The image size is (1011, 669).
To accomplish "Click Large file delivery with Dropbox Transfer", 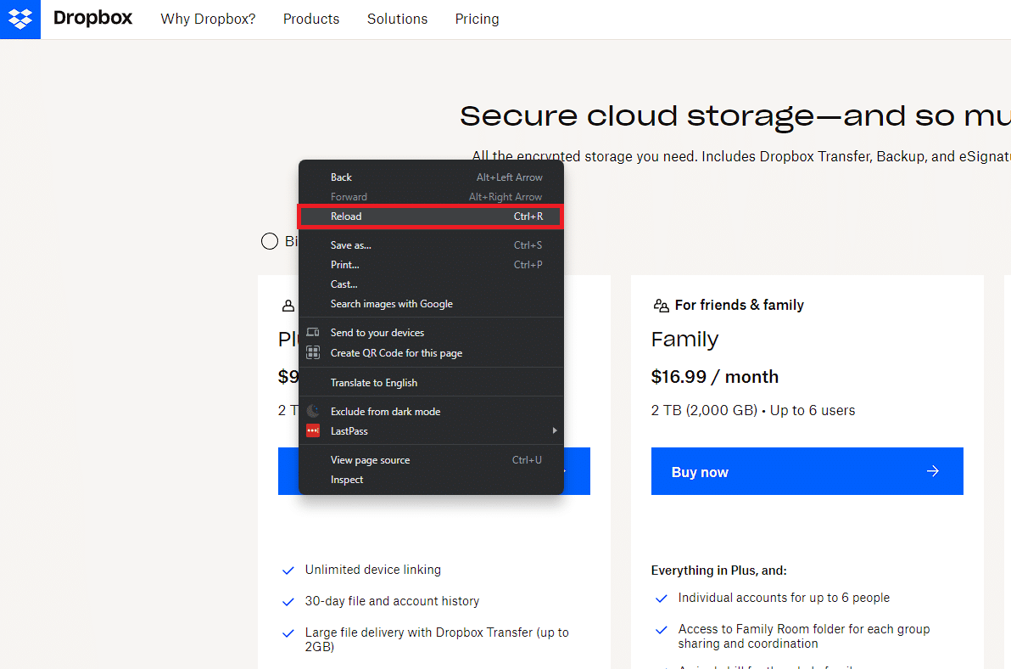I will (437, 639).
